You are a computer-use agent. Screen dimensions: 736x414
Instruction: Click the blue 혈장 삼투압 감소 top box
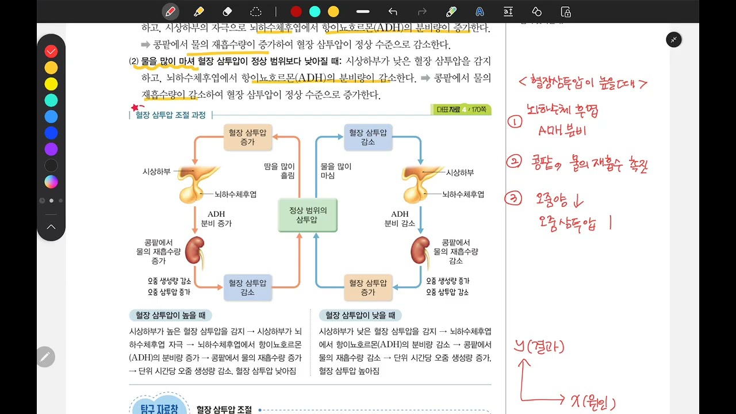[368, 137]
